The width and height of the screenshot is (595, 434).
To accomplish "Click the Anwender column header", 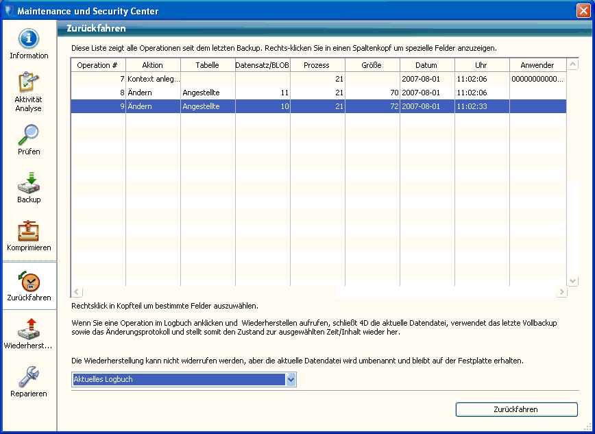I will (537, 65).
